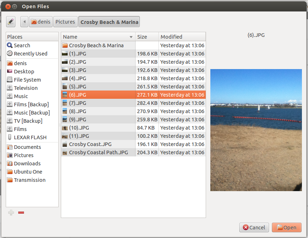Click the Pictures bookmark icon in Places

click(x=10, y=155)
